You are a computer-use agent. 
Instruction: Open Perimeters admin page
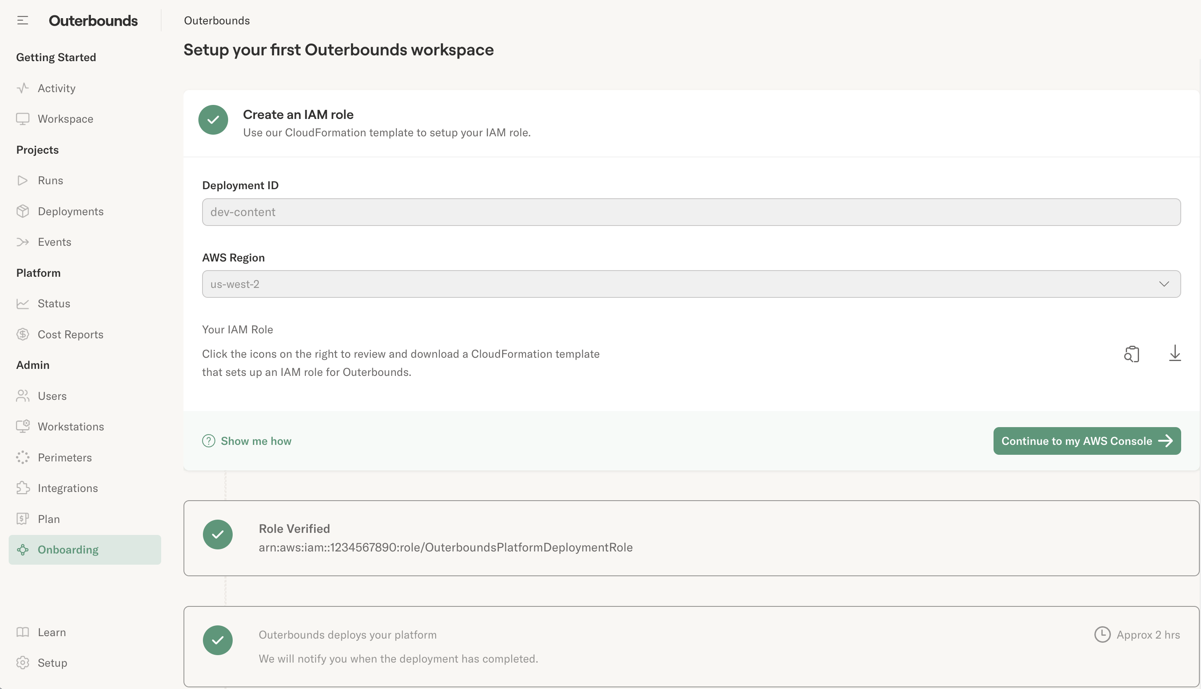pyautogui.click(x=85, y=457)
